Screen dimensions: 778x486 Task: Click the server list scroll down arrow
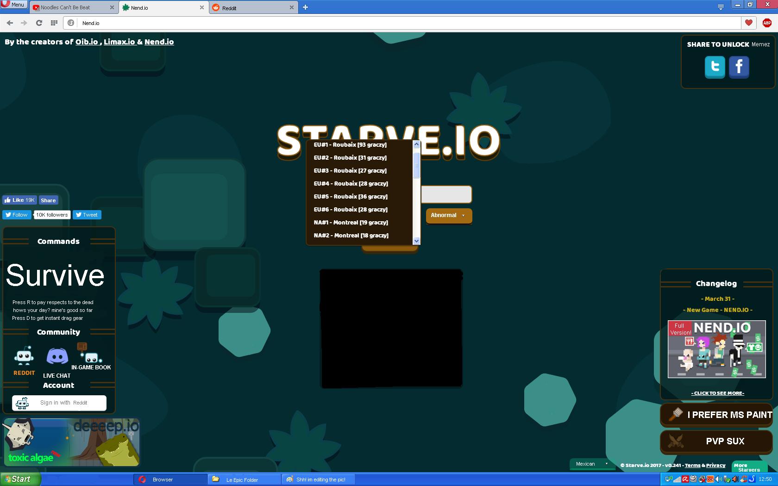pyautogui.click(x=416, y=241)
